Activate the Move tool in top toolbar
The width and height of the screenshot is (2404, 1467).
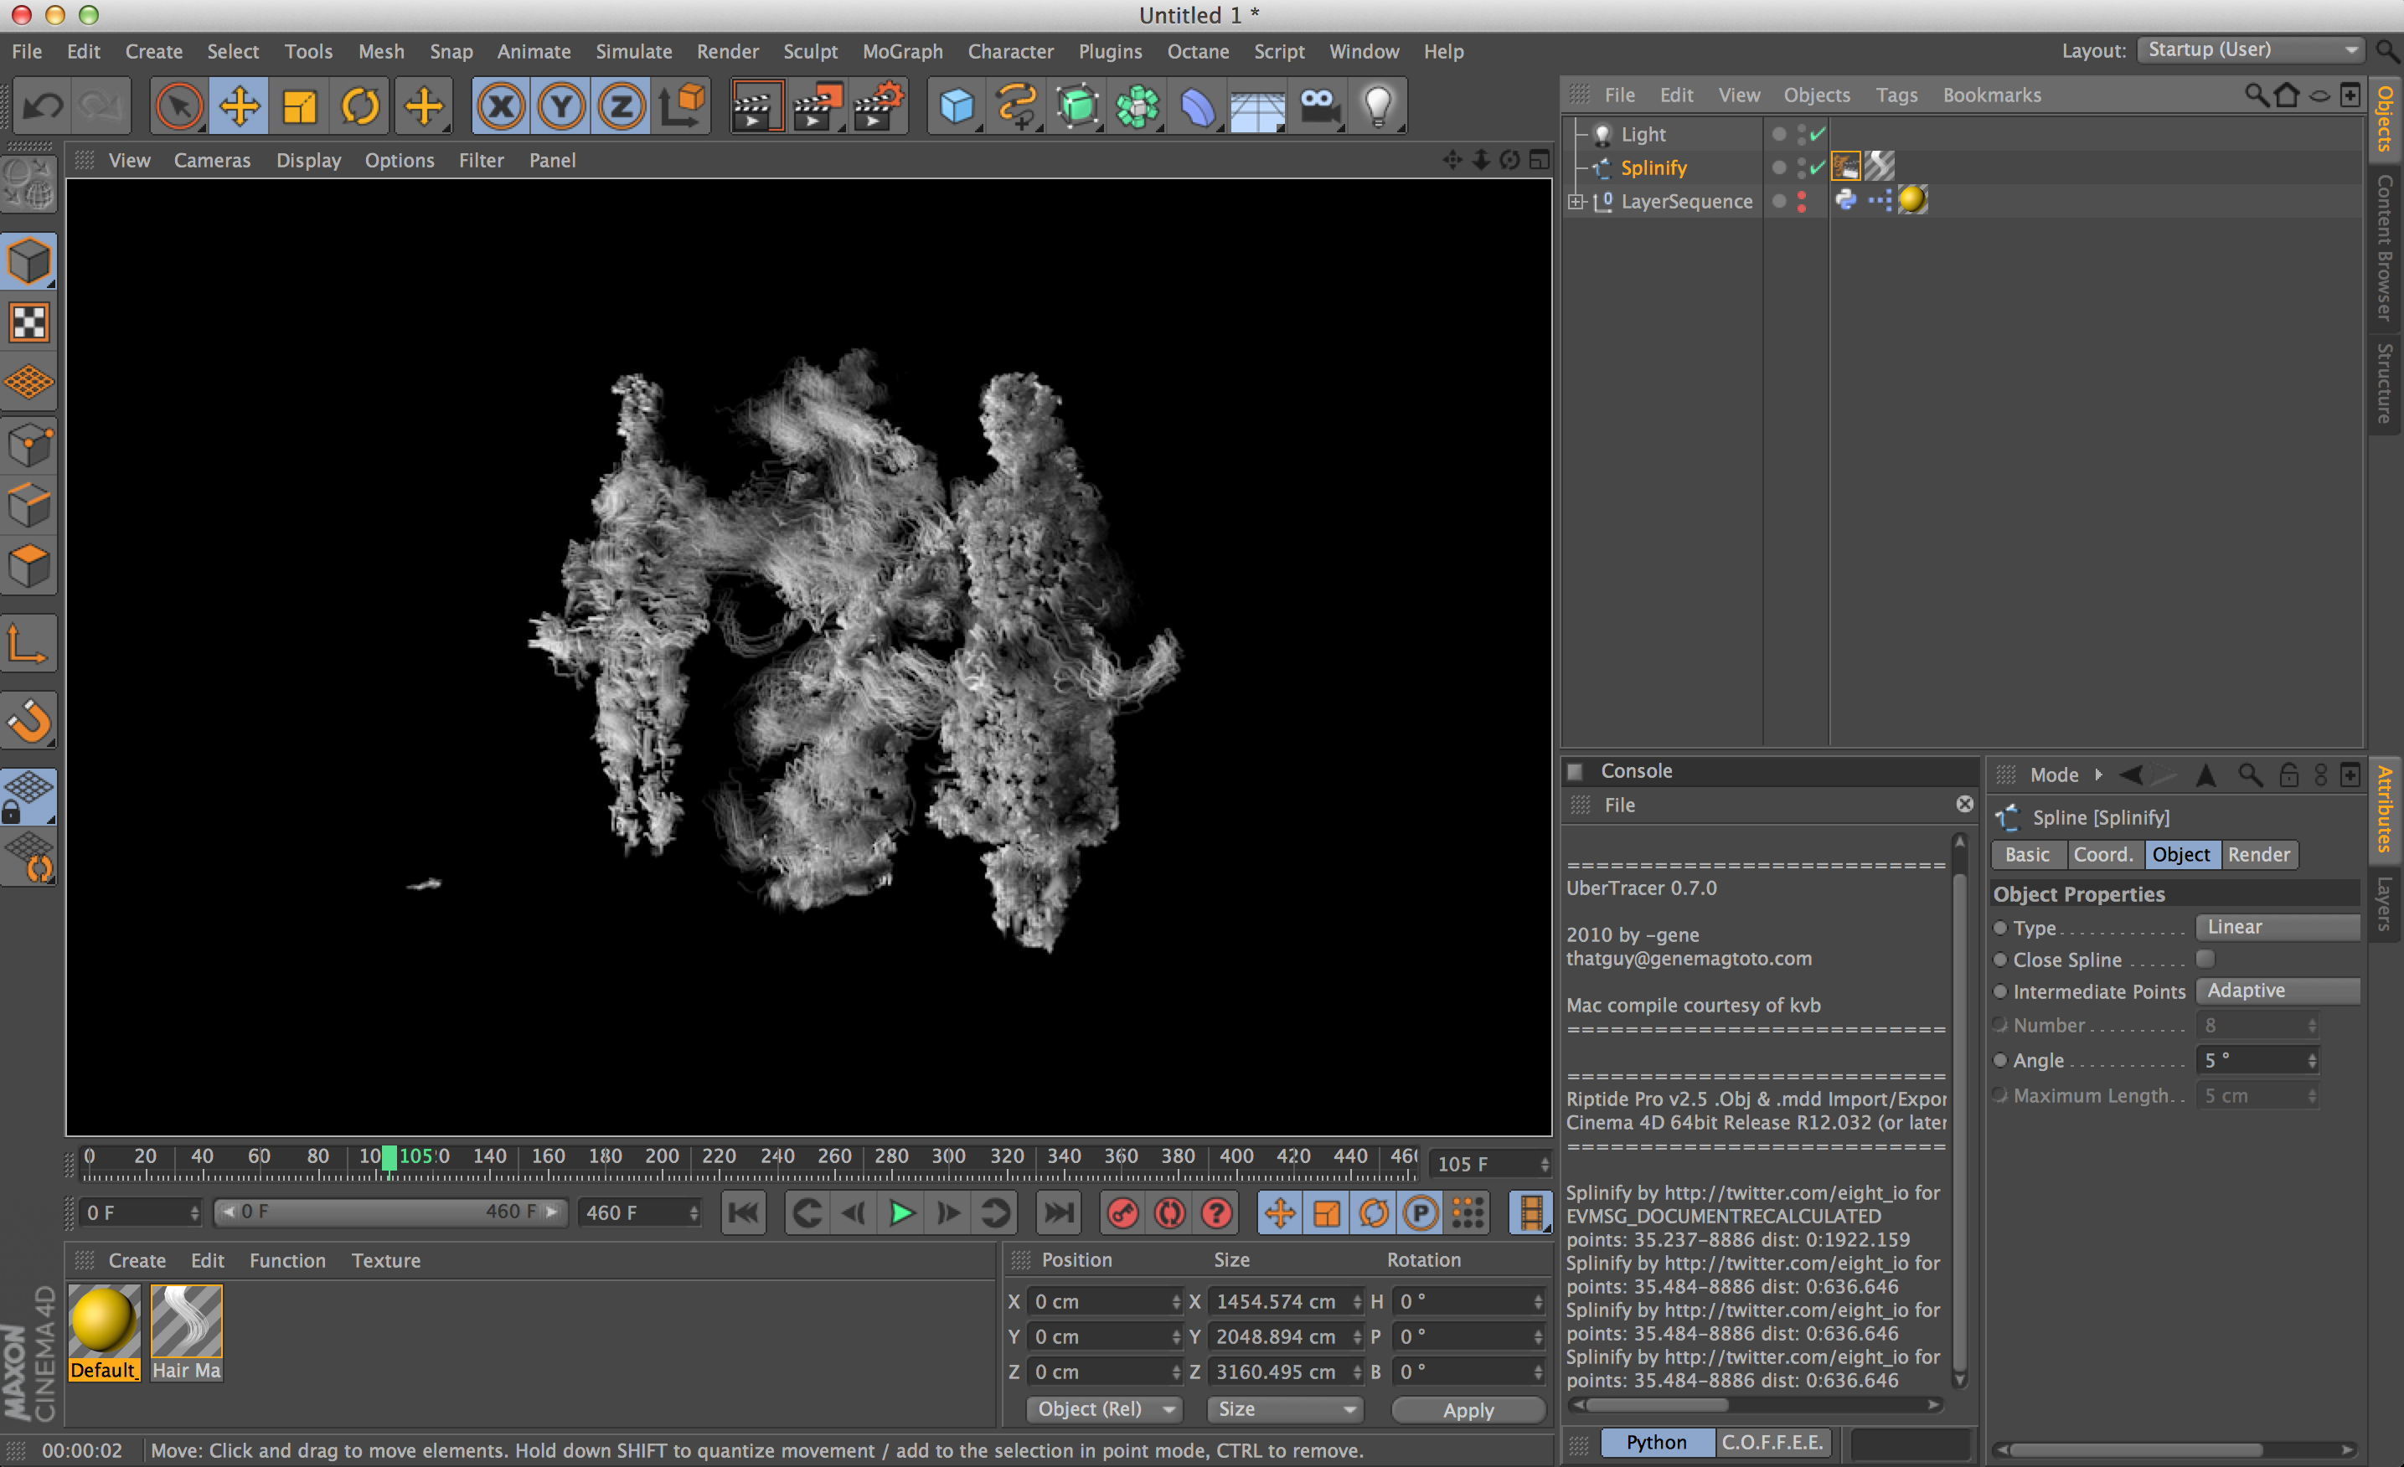coord(239,106)
